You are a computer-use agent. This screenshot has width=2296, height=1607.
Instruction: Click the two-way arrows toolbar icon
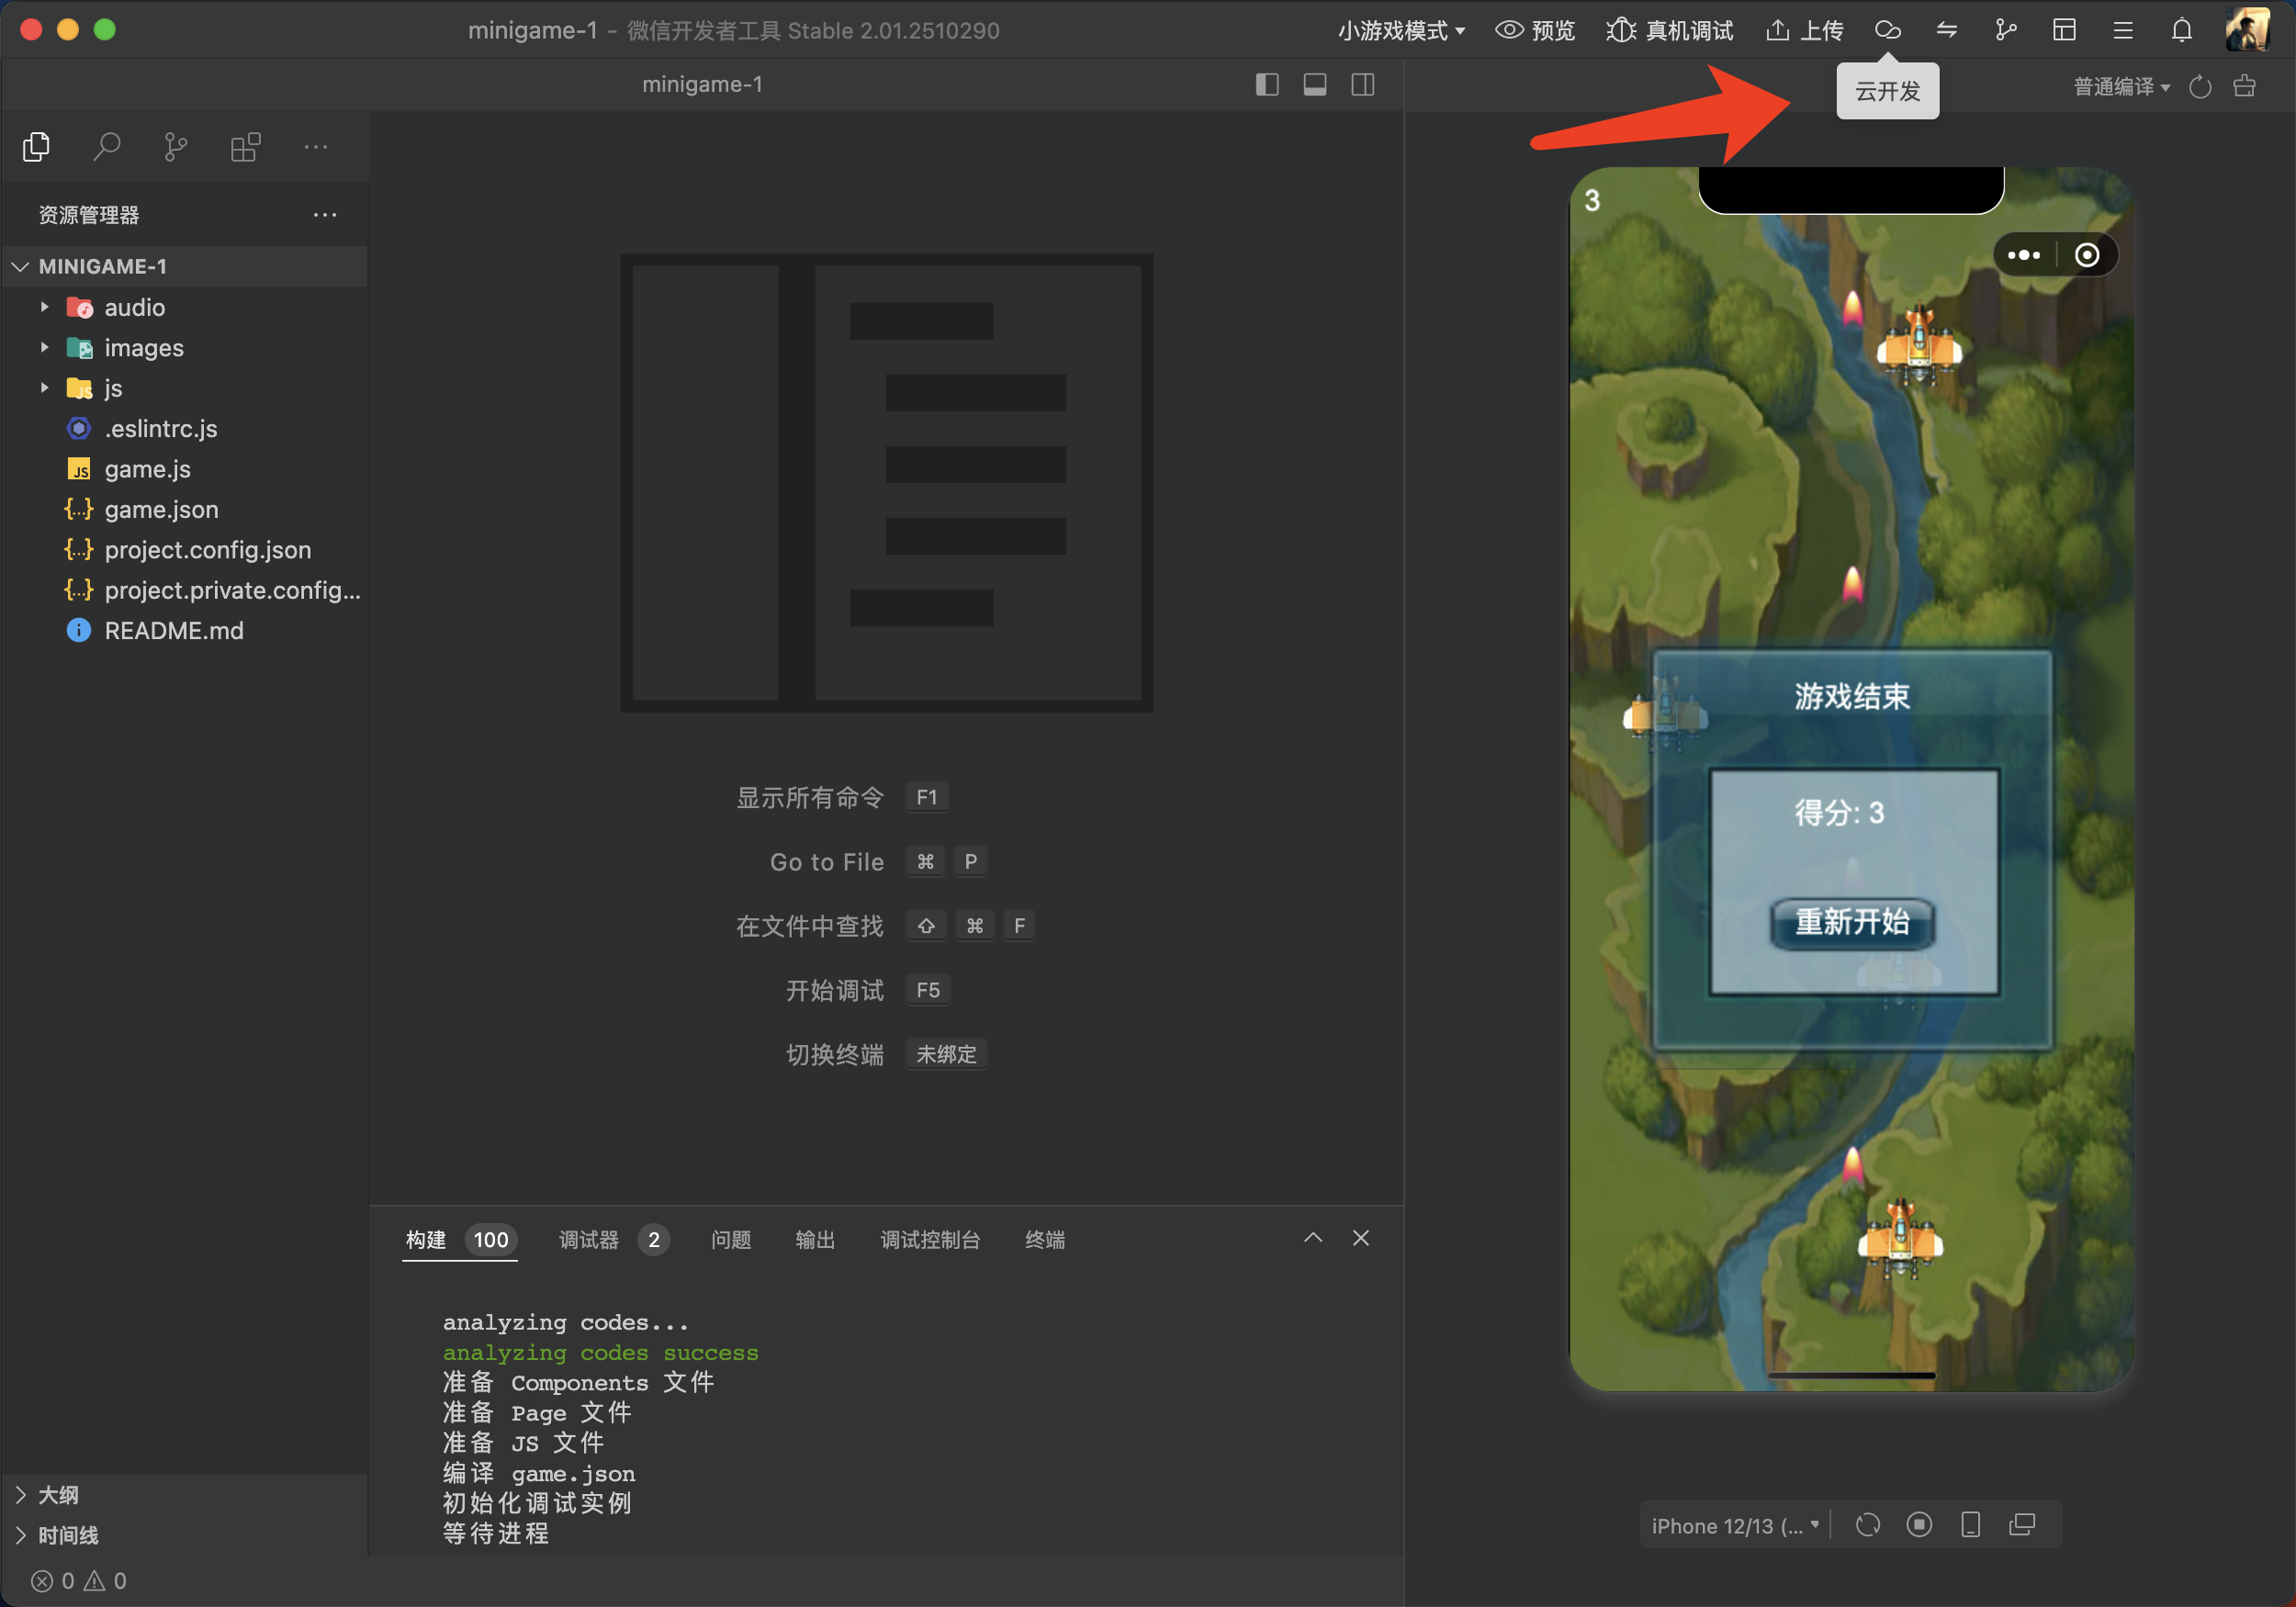point(1947,30)
